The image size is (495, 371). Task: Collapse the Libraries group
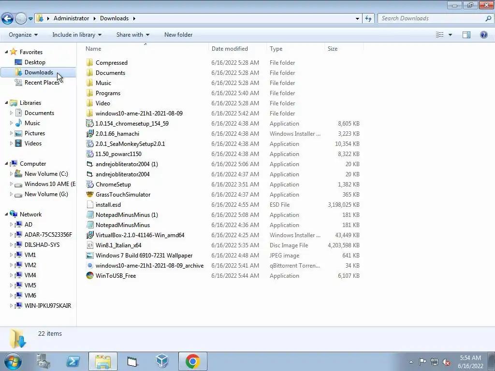(6, 102)
